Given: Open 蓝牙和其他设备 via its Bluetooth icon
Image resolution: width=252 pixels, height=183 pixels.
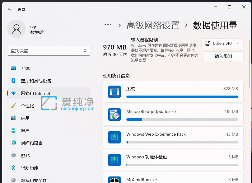Looking at the screenshot, I should pos(13,81).
